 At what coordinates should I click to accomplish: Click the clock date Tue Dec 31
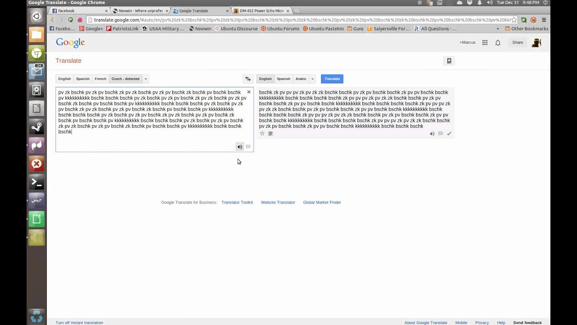[517, 3]
